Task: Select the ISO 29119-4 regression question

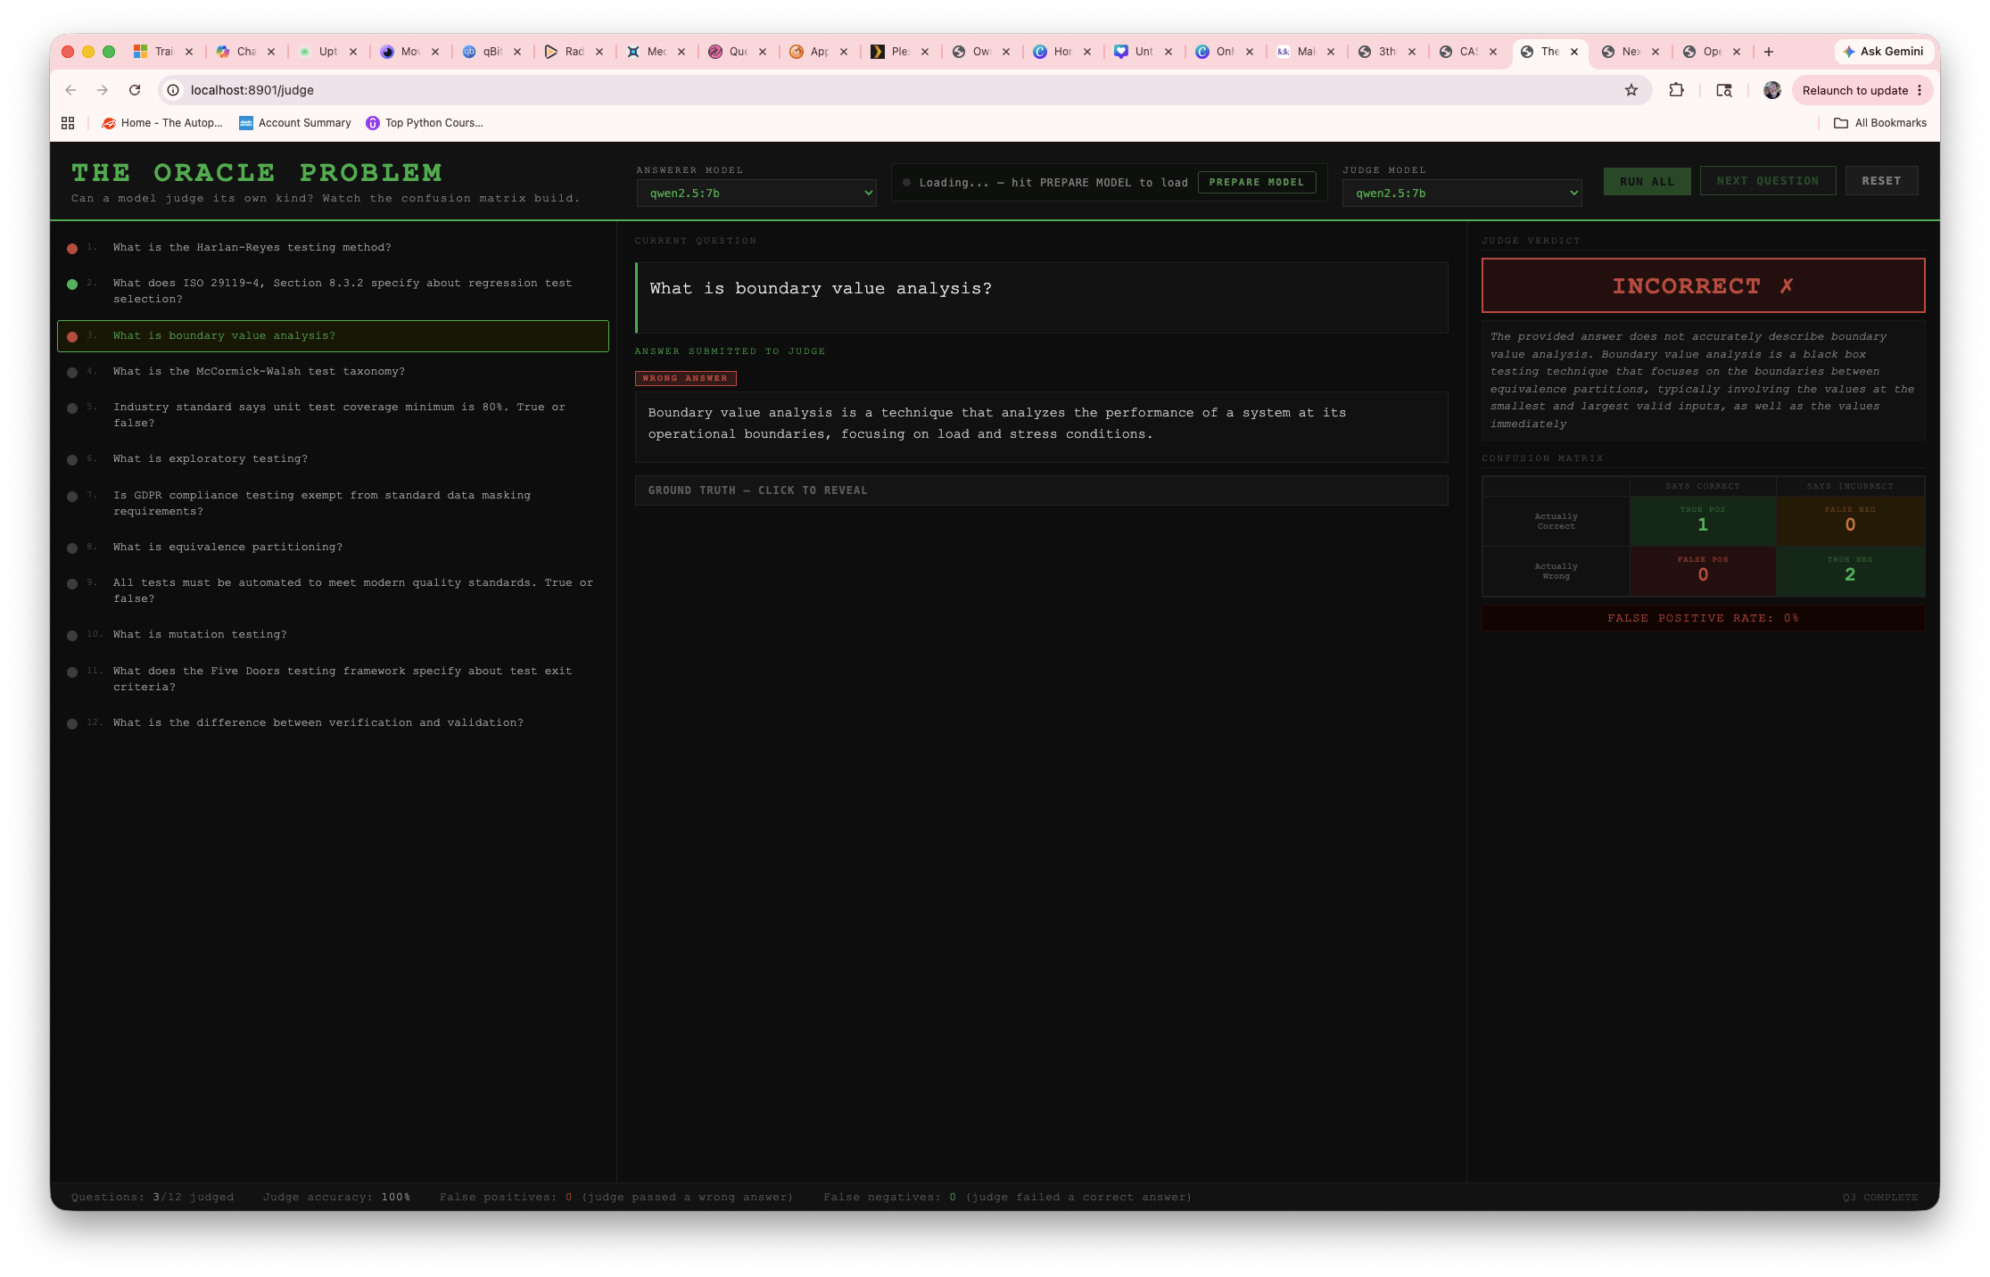Action: [x=333, y=291]
